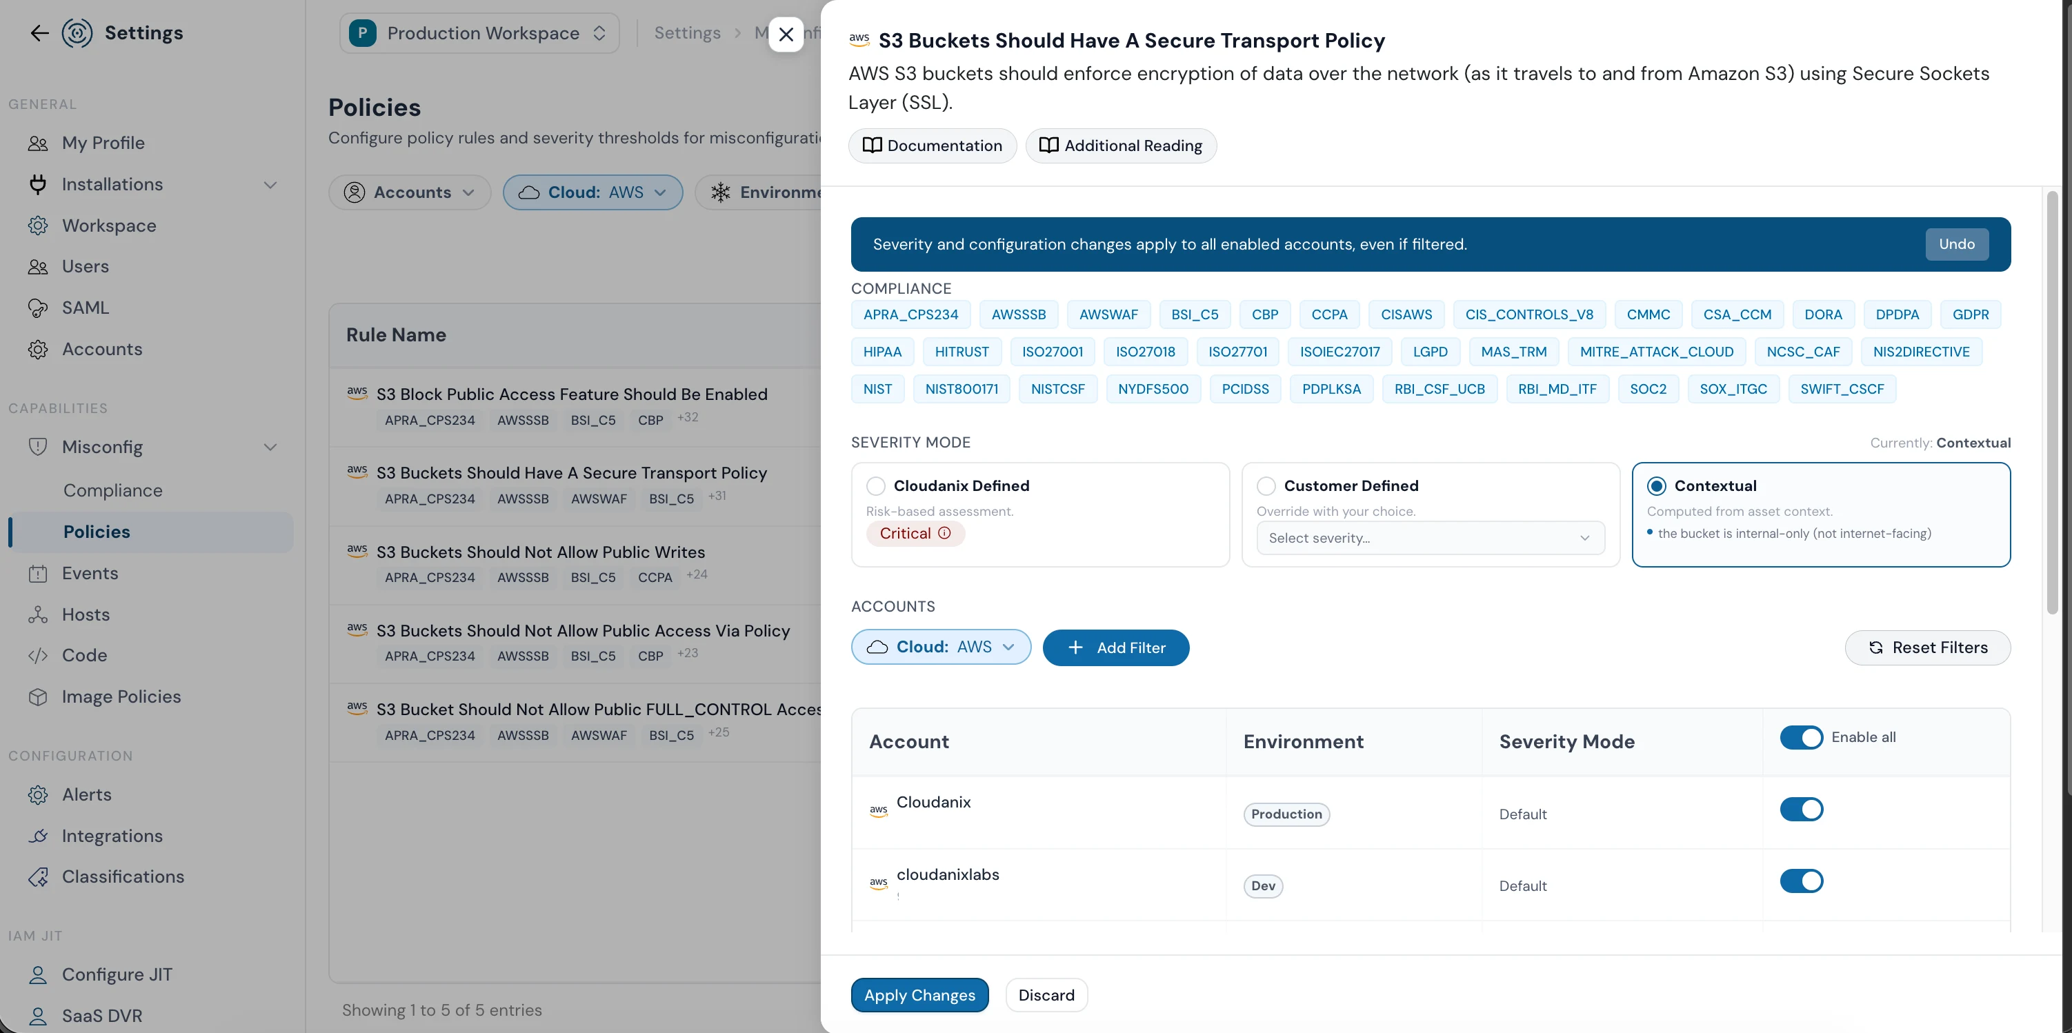This screenshot has width=2072, height=1033.
Task: Click the Users people icon
Action: pyautogui.click(x=38, y=267)
